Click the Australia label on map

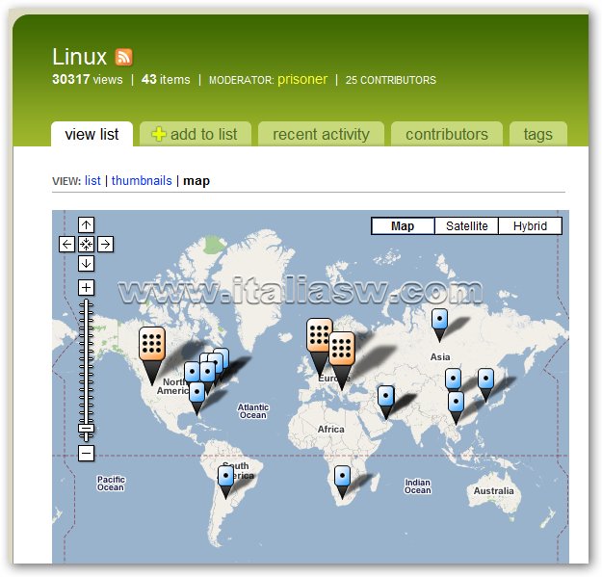(x=494, y=490)
